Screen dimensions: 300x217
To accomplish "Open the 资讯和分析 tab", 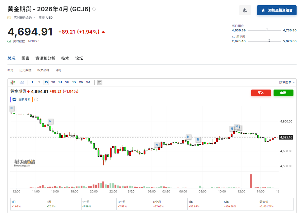I will tap(45, 58).
